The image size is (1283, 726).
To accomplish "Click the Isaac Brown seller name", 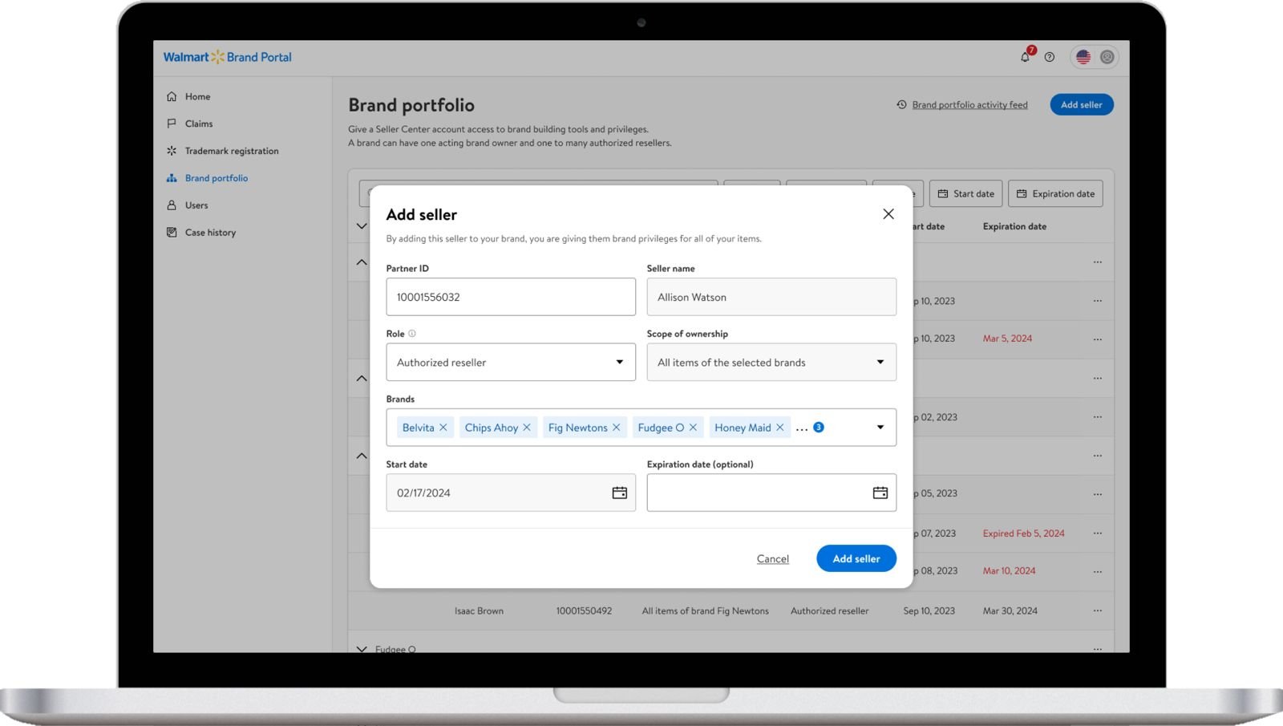I will click(479, 611).
